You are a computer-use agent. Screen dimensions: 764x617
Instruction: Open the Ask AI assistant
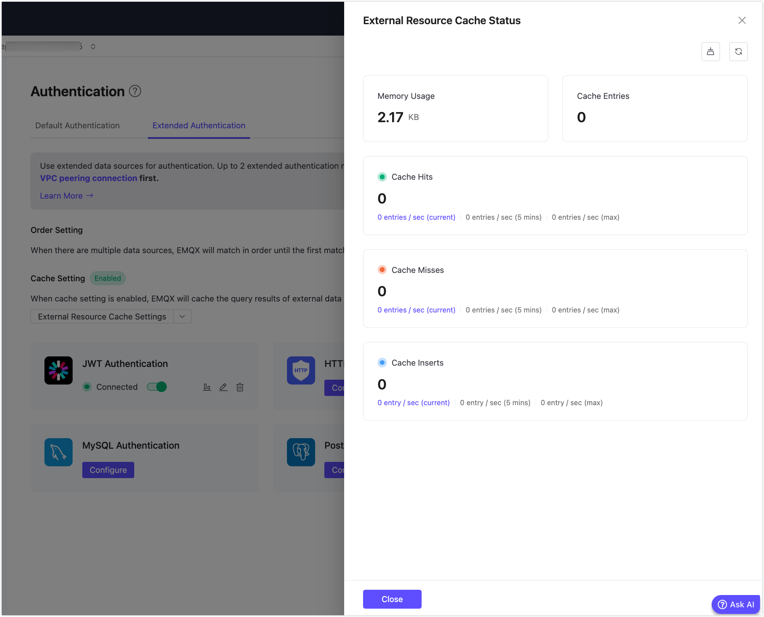click(736, 605)
